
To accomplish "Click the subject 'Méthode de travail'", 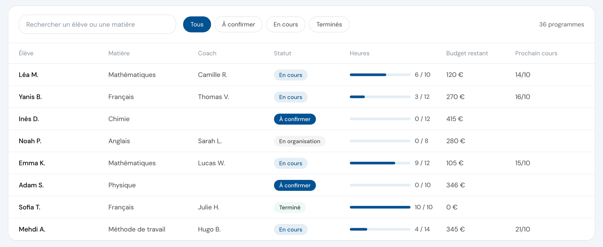I will click(x=137, y=229).
